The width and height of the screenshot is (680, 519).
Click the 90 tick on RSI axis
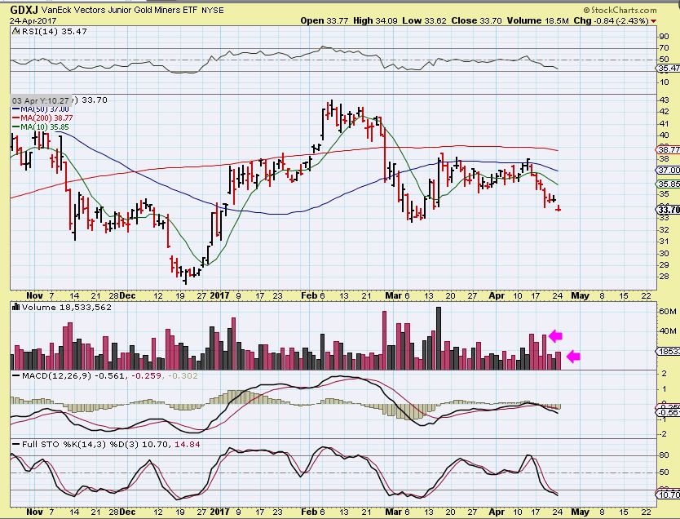pos(664,37)
